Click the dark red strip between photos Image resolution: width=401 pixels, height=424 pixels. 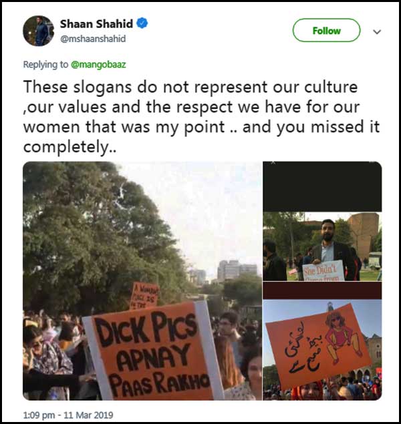(322, 290)
